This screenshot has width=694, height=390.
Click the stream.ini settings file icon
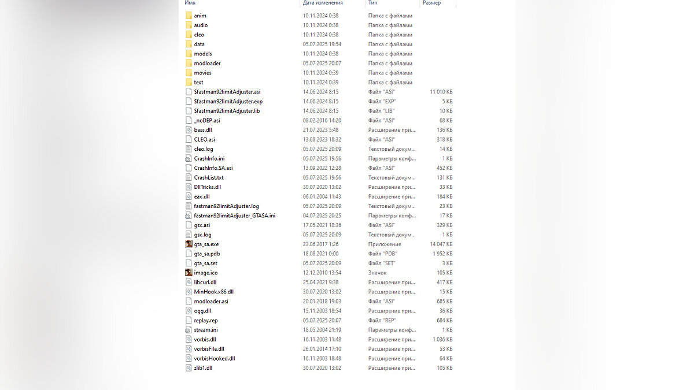point(189,329)
